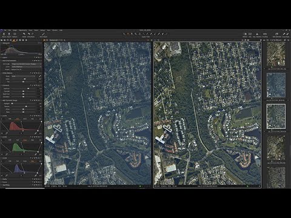Pick the White Balance eyedropper tool

point(39,76)
